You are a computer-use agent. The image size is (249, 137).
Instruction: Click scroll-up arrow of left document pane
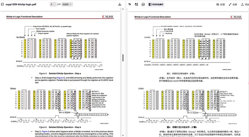(123, 9)
